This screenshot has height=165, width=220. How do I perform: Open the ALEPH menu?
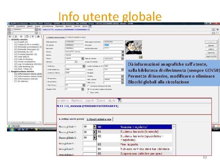11,26
